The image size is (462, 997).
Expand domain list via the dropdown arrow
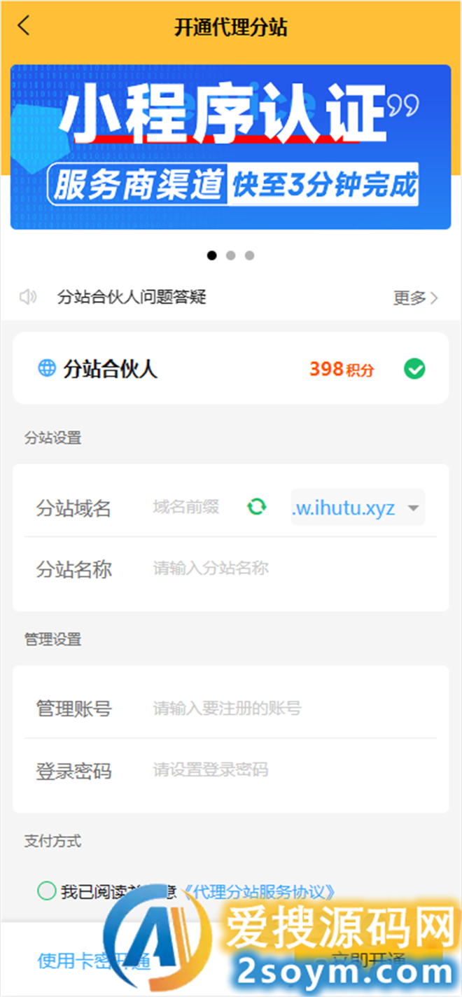[413, 508]
